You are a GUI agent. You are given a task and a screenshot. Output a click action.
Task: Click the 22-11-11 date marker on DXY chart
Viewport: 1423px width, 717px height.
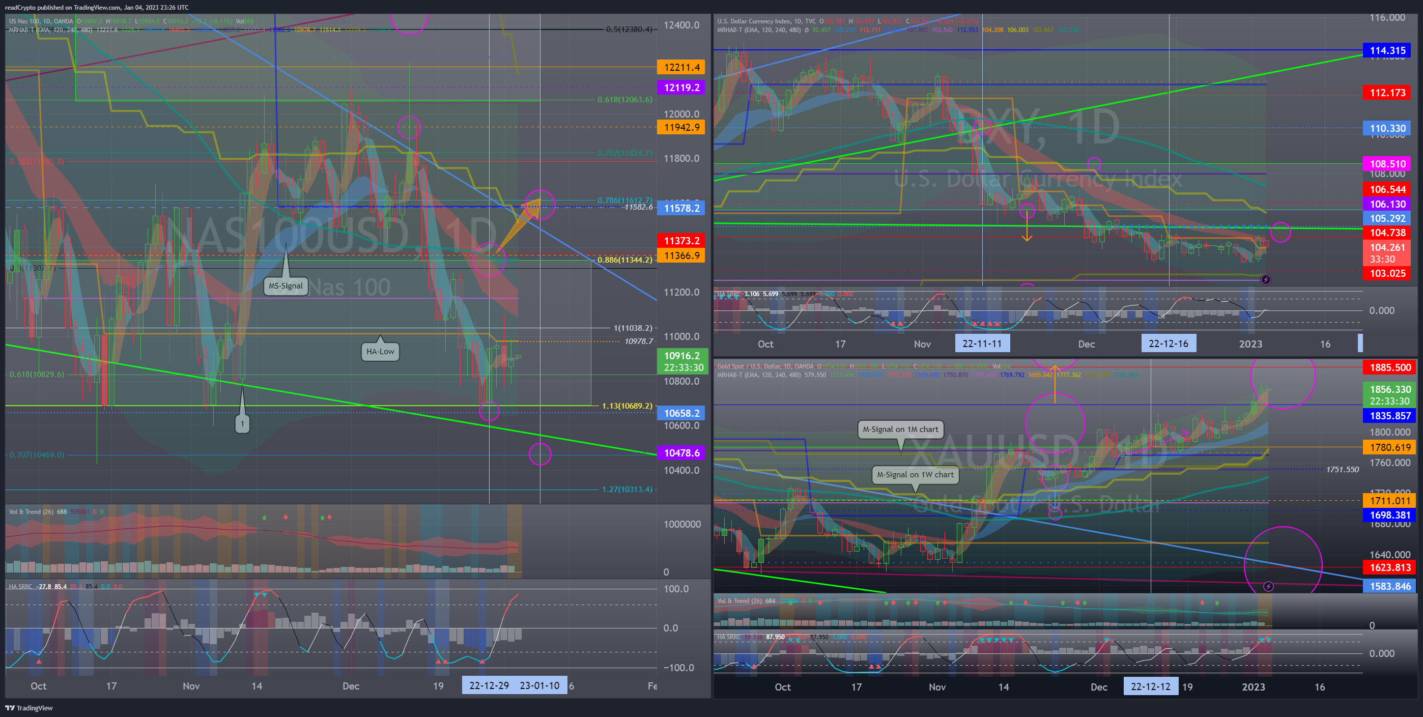point(982,343)
